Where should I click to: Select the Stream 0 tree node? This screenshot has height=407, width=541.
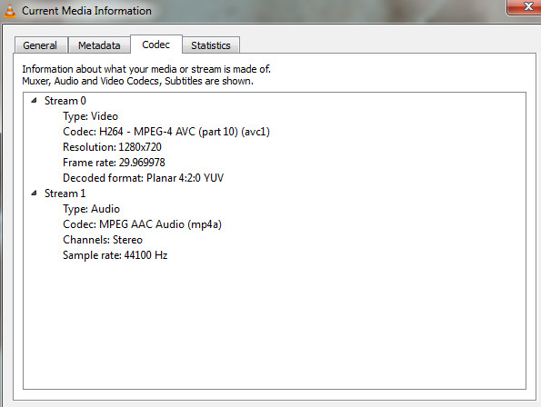coord(65,101)
